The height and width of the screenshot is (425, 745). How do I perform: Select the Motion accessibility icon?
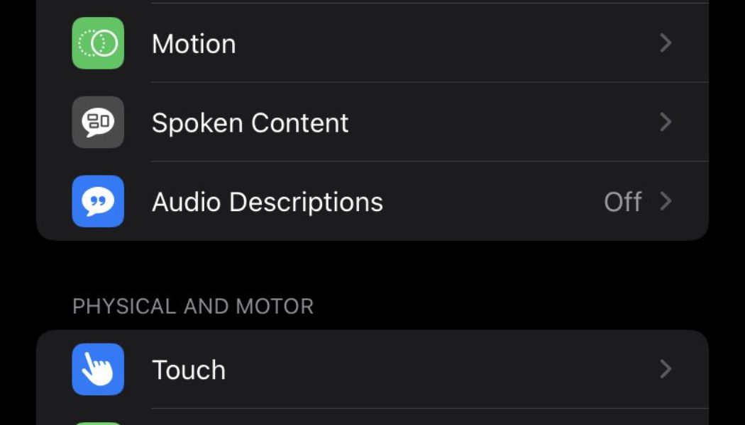click(x=98, y=43)
